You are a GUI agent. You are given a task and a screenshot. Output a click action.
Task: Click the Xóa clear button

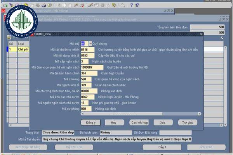pos(163,122)
